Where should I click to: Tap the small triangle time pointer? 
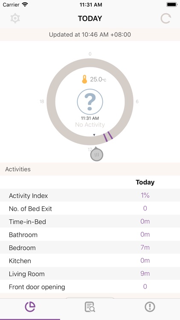94,135
